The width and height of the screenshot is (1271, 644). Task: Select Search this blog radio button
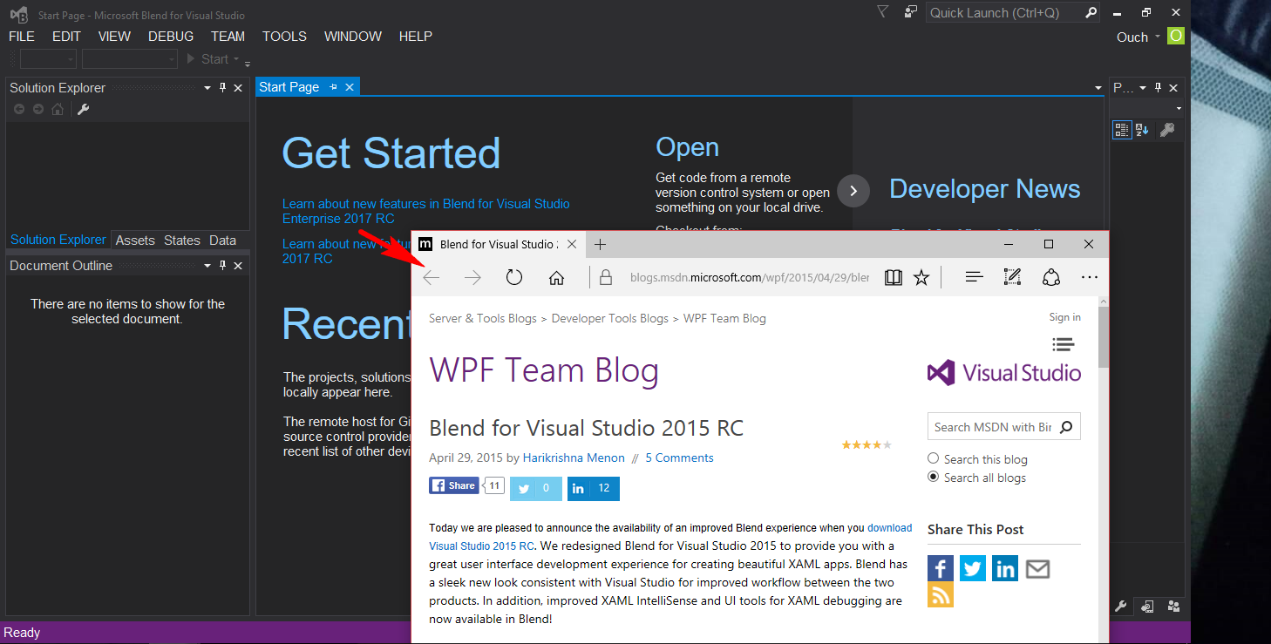[934, 458]
